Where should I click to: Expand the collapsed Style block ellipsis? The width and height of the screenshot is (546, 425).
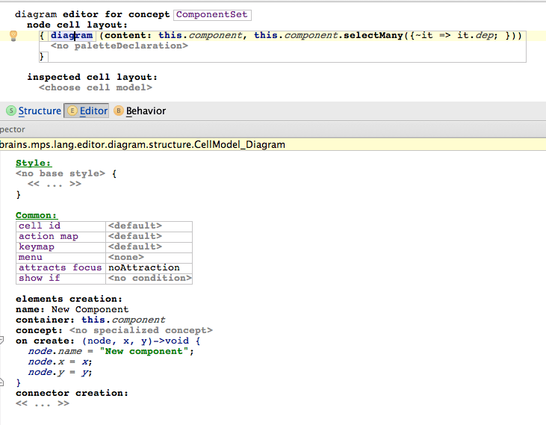[54, 184]
